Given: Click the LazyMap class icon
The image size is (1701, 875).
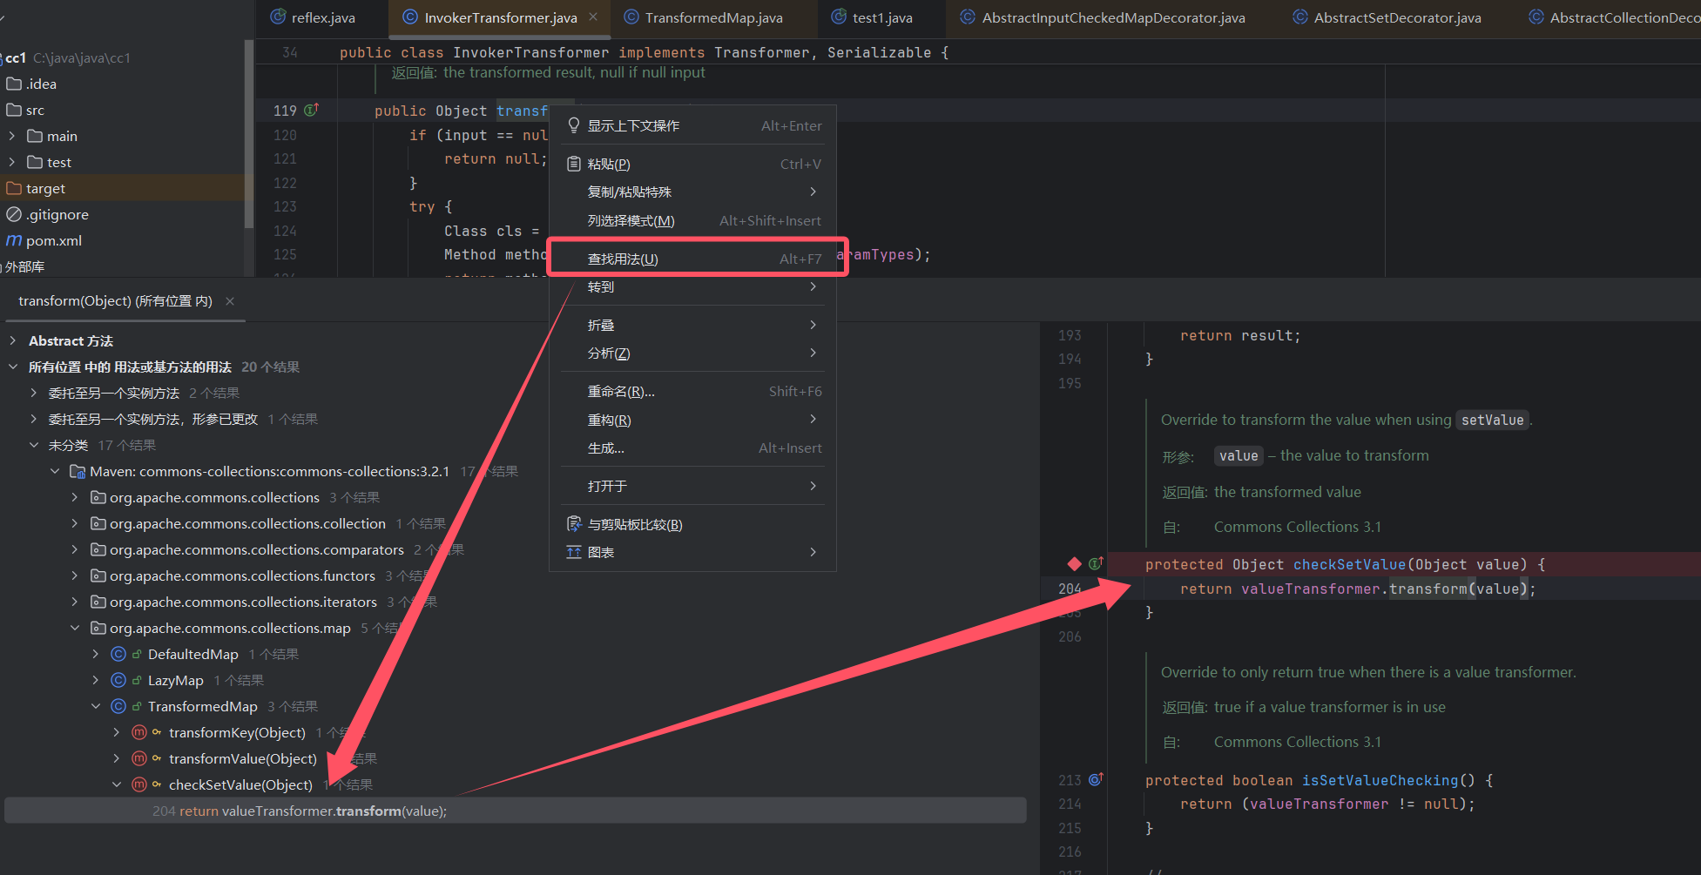Looking at the screenshot, I should [118, 680].
